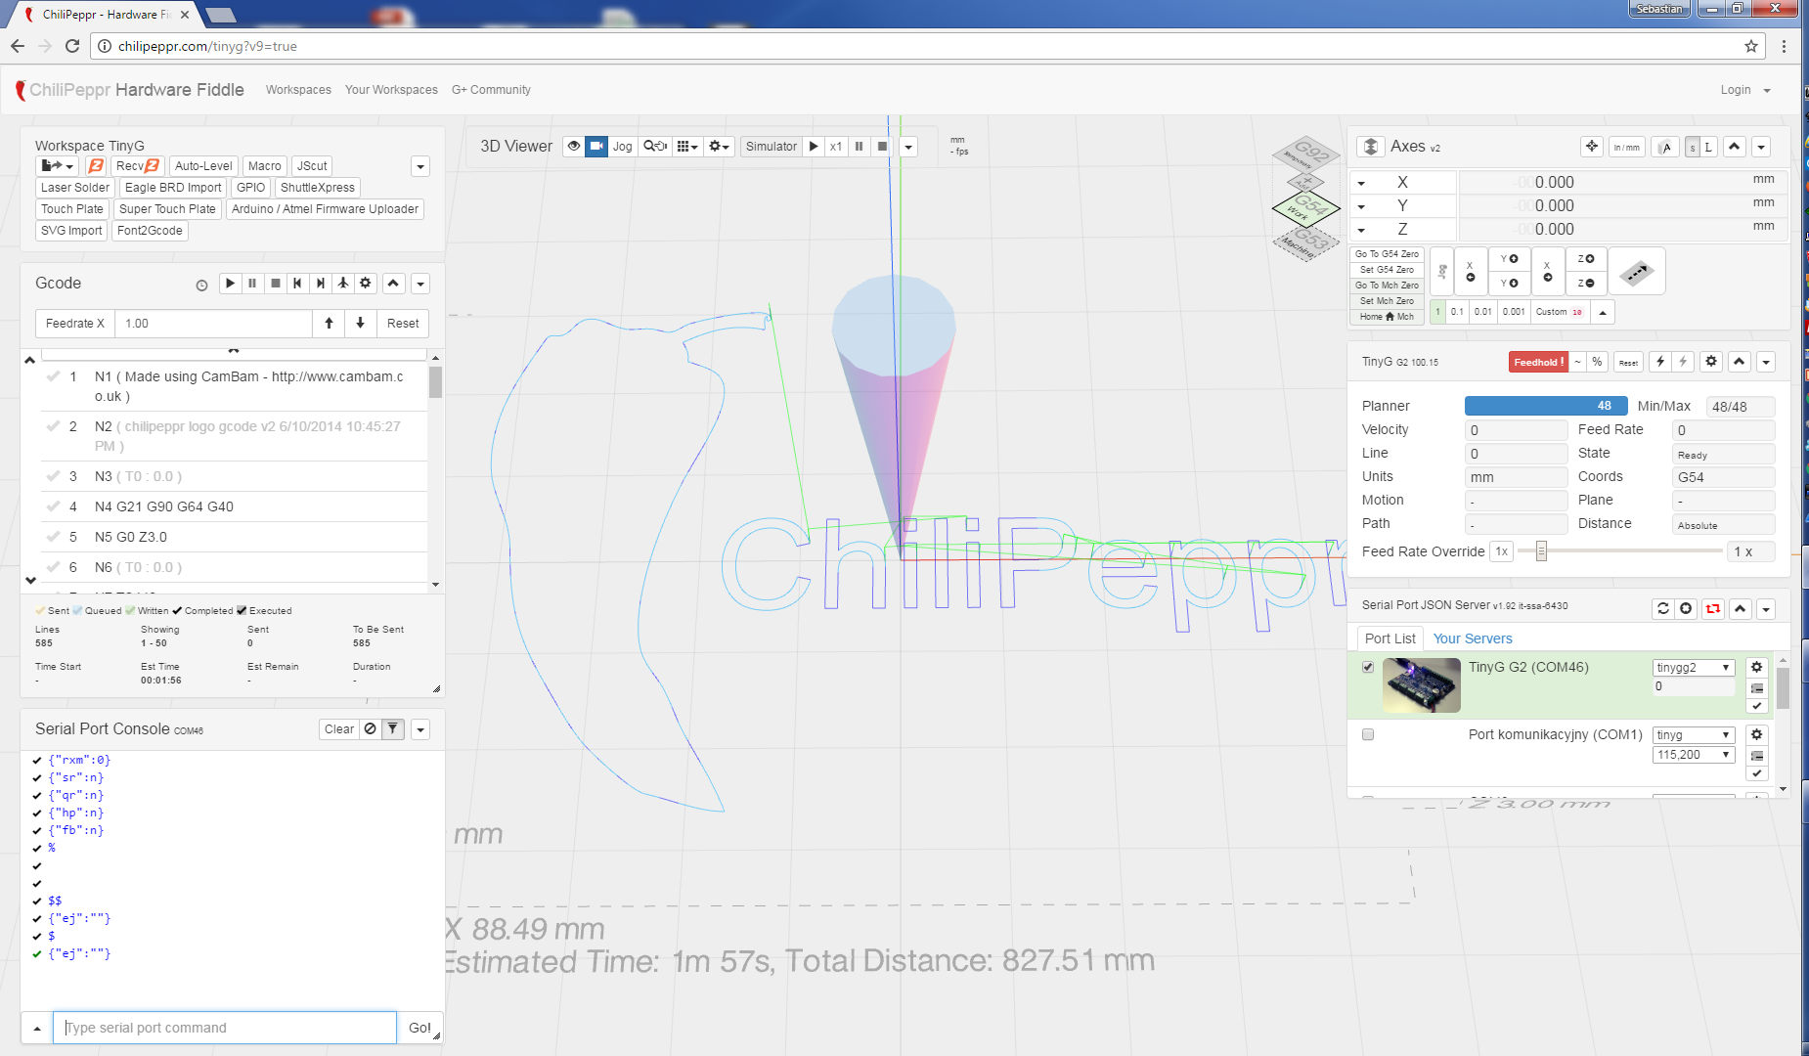Uncheck TinyG G2 (COM46) port
Viewport: 1809px width, 1056px height.
click(1368, 667)
